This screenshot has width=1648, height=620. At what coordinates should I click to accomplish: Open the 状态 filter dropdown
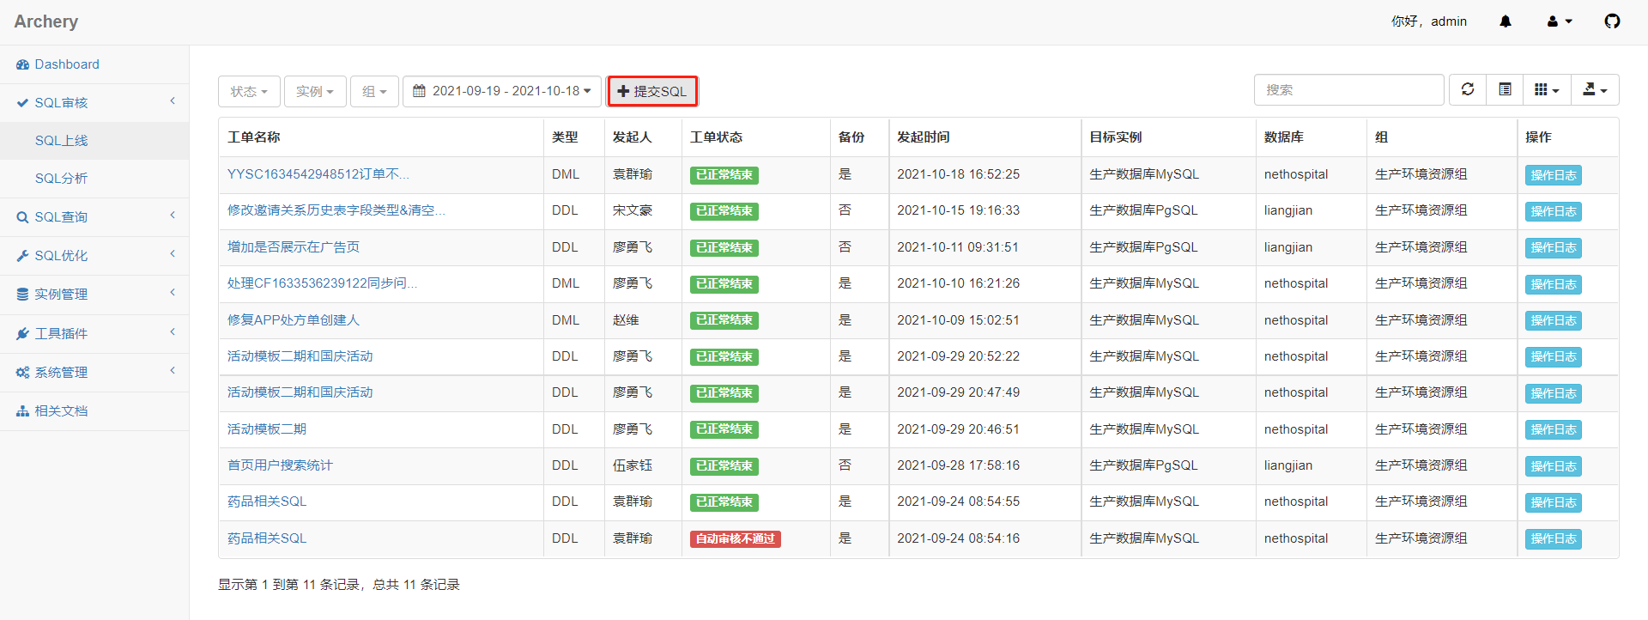(249, 91)
